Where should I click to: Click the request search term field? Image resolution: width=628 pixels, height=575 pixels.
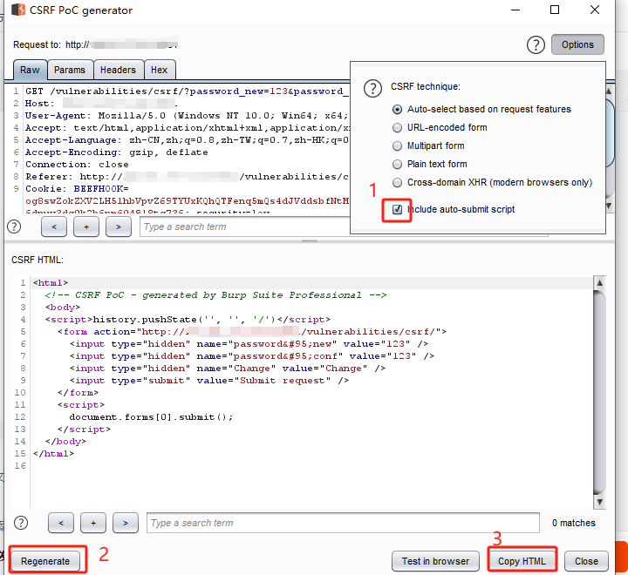(245, 227)
